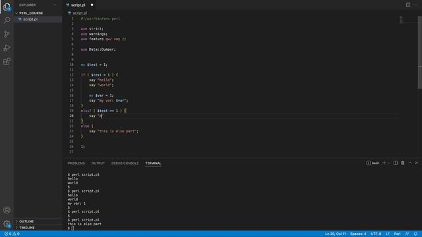Change encoding via UTF-8
422x237 pixels.
tap(376, 234)
